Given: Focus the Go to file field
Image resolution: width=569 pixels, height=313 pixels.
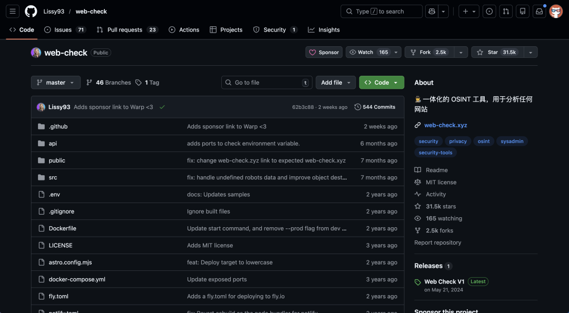Looking at the screenshot, I should pos(267,82).
